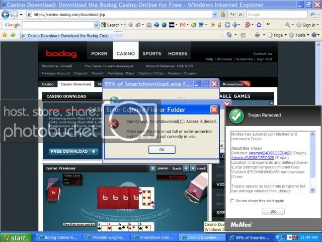Enable Do not show this alert again
The height and width of the screenshot is (242, 322).
[x=232, y=201]
